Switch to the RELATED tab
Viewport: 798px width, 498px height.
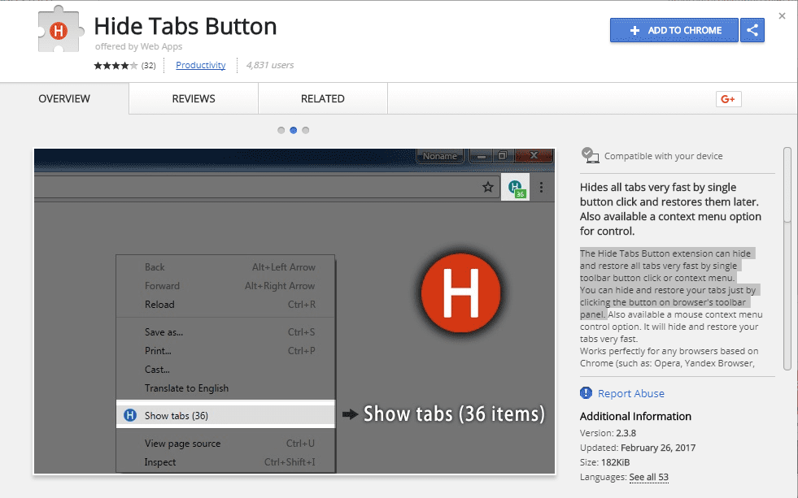pyautogui.click(x=323, y=98)
